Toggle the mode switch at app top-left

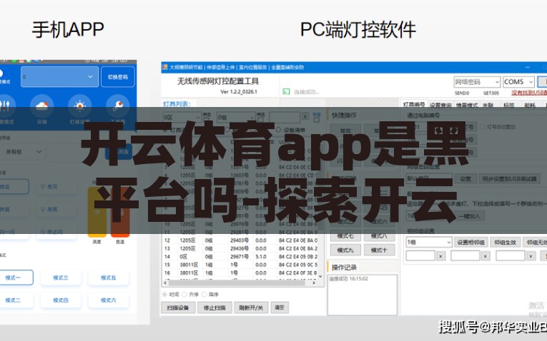pos(1,73)
